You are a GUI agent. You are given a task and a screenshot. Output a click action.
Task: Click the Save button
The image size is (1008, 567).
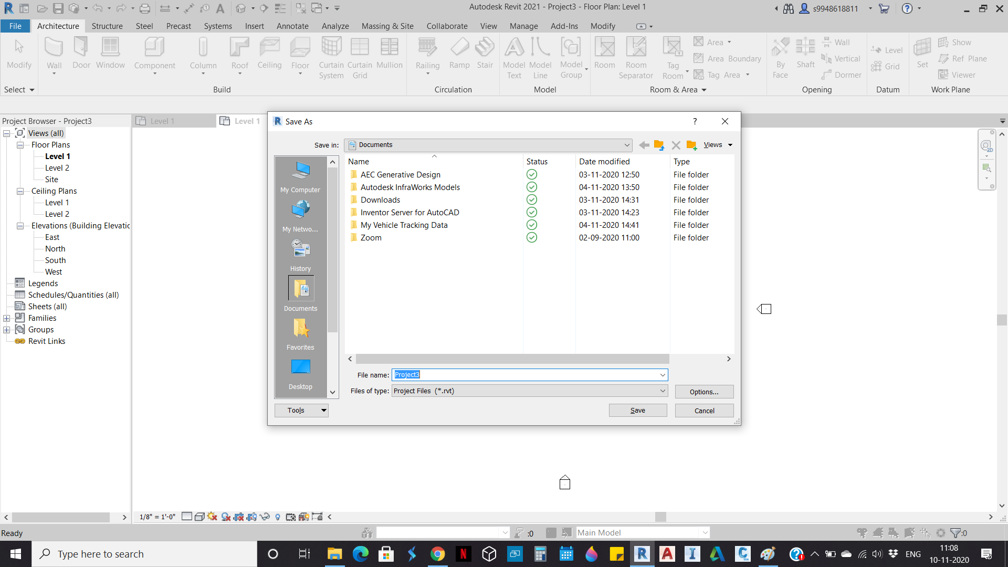tap(637, 410)
